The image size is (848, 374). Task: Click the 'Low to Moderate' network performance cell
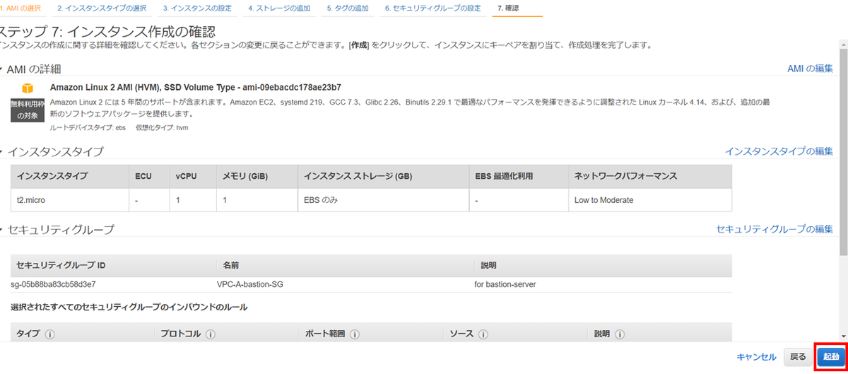650,200
